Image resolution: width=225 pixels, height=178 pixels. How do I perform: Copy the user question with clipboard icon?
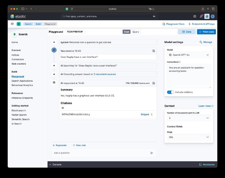coord(154,51)
